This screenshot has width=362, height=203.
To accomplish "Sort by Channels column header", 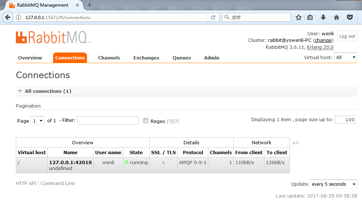I will pyautogui.click(x=221, y=152).
